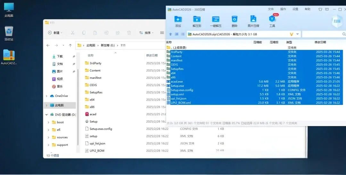The width and height of the screenshot is (346, 175).
Task: Open 下载 quick access folder
Action: pyautogui.click(x=60, y=56)
